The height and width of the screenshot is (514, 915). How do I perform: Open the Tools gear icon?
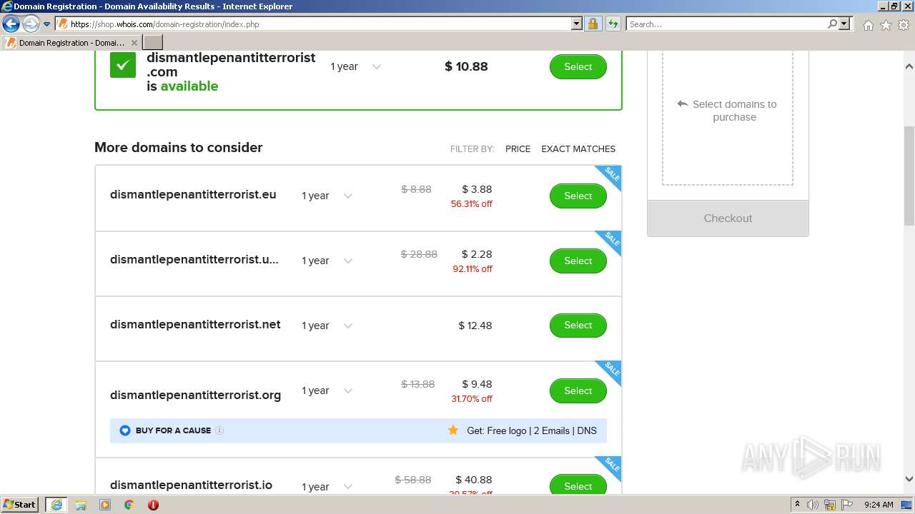pyautogui.click(x=904, y=25)
